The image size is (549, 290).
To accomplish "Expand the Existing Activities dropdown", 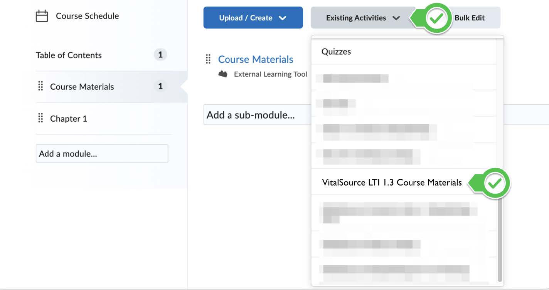I will coord(362,18).
